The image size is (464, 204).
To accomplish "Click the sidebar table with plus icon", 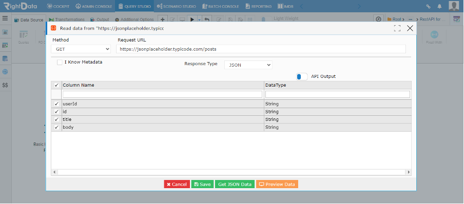I will pyautogui.click(x=5, y=45).
